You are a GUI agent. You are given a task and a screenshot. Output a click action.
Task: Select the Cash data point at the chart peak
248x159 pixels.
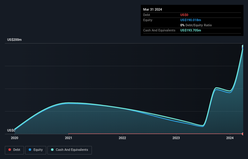click(x=243, y=46)
